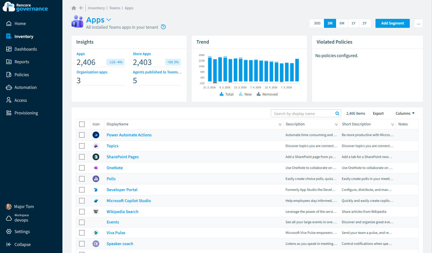432x253 pixels.
Task: Click the OneNote app icon
Action: point(96,168)
